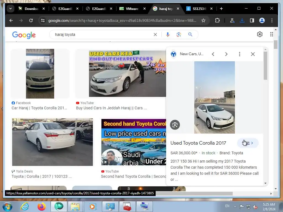Show previous image in preview panel
The image size is (283, 212).
(213, 54)
